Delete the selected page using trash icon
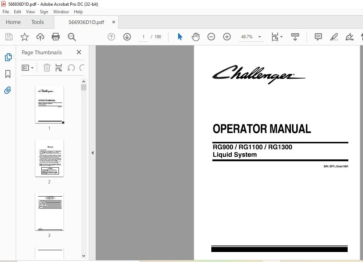The image size is (363, 262). 47,68
